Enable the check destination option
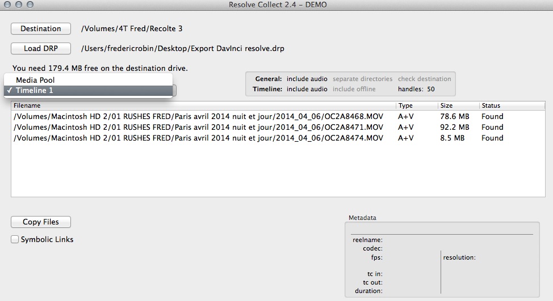Viewport: 553px width, 301px height. (425, 79)
